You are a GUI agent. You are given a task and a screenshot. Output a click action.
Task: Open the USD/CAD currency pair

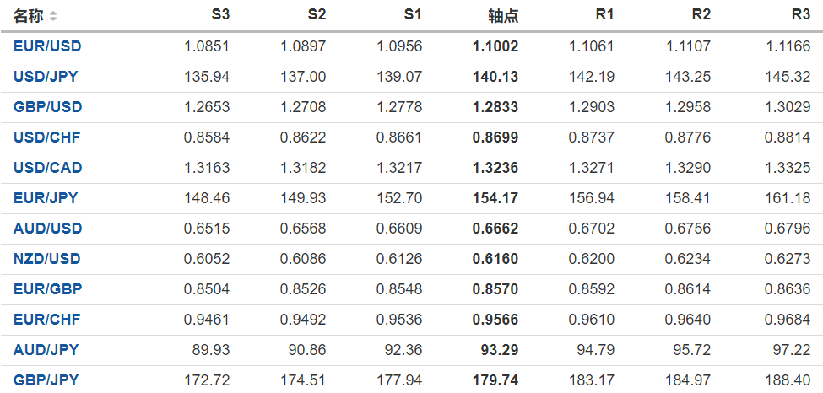pos(47,168)
